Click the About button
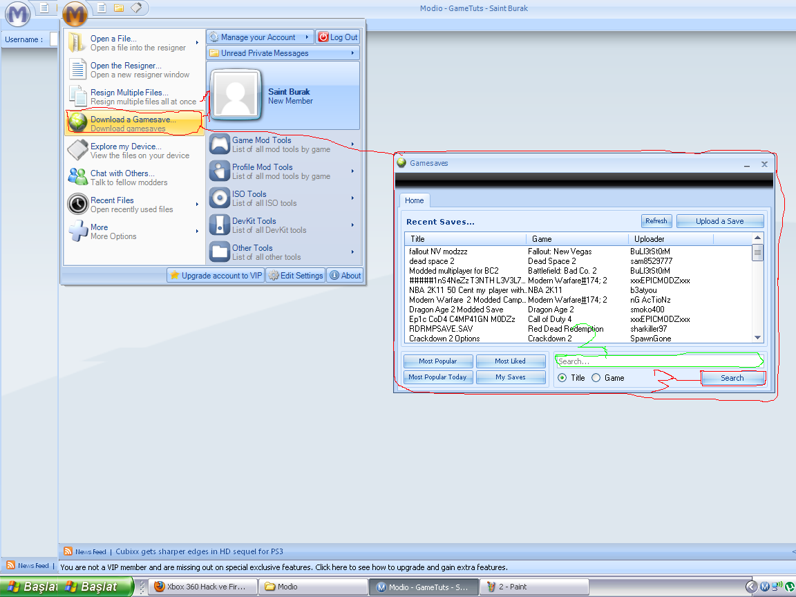This screenshot has width=796, height=597. click(345, 275)
